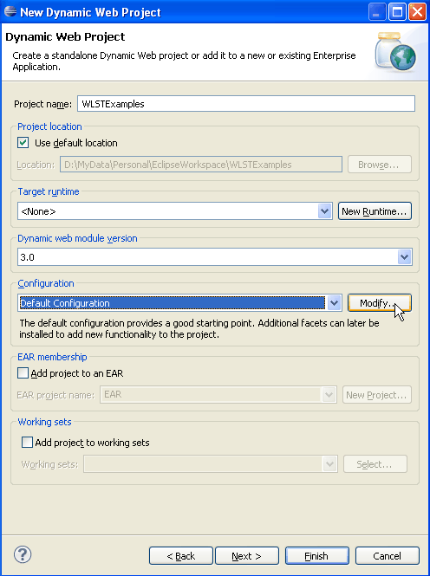
Task: Open the Configuration dropdown arrow
Action: 334,303
